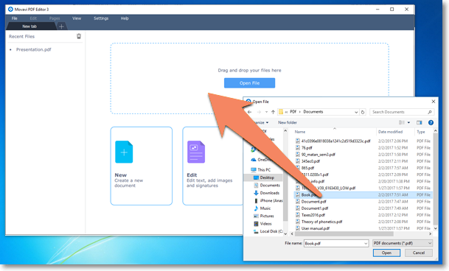Select Videos in navigation pane

click(265, 224)
